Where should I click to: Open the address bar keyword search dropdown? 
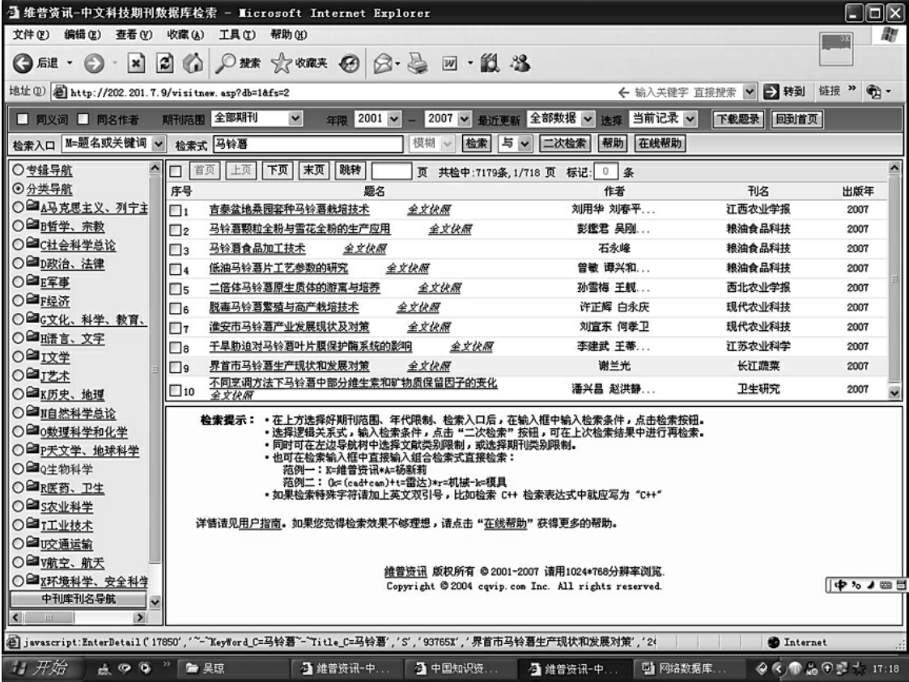tap(749, 91)
